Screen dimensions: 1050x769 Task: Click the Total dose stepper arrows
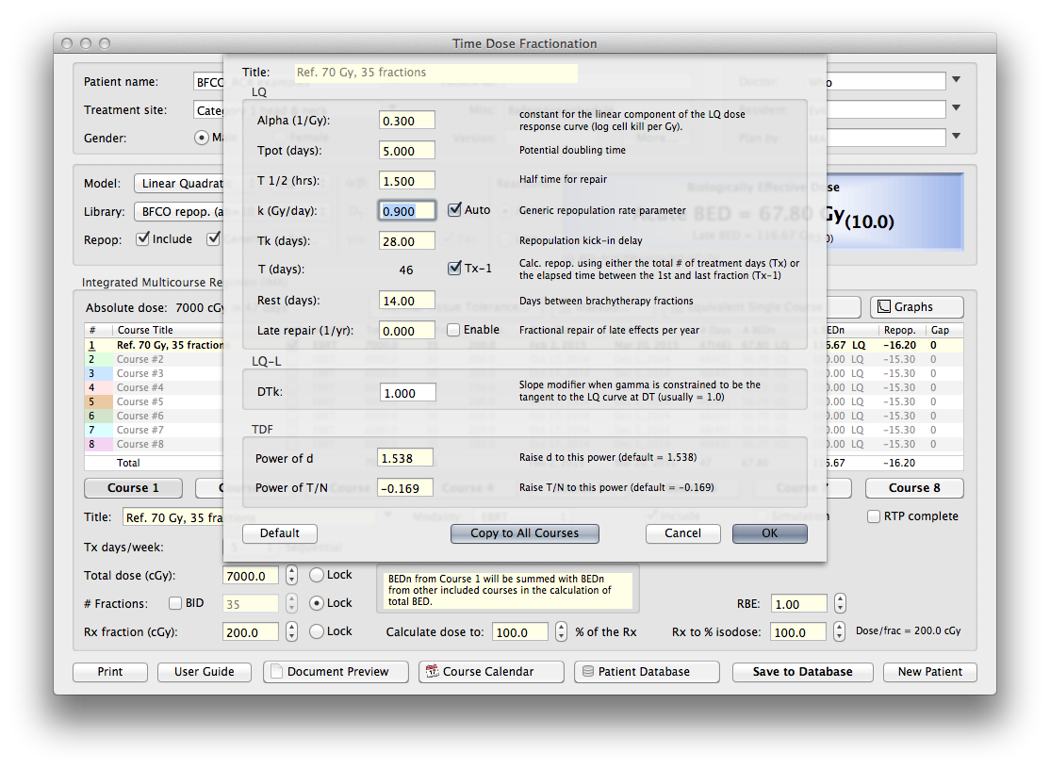click(291, 575)
